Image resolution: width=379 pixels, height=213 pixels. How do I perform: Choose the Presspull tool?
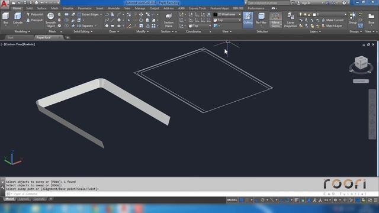[34, 20]
